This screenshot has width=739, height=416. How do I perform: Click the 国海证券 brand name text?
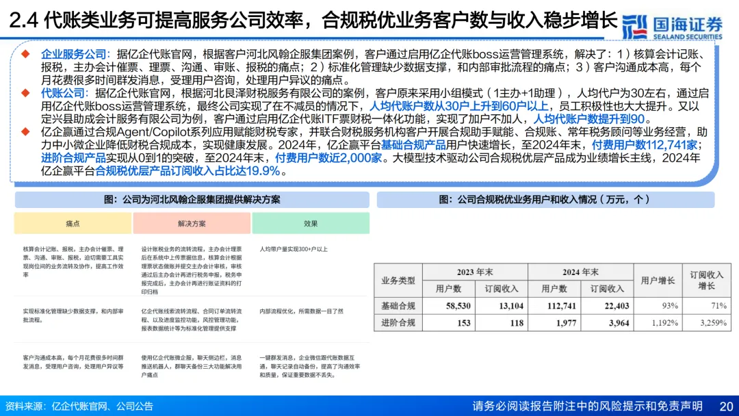pos(688,24)
